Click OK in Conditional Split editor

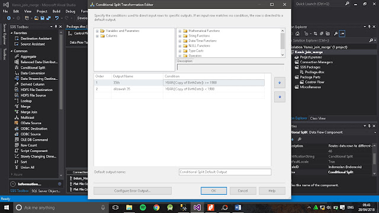pos(214,191)
